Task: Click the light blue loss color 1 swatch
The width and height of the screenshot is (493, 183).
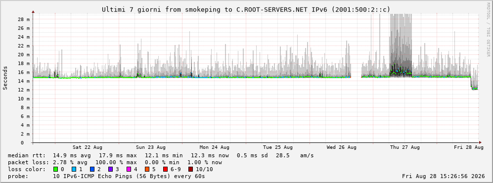Action: 74,169
